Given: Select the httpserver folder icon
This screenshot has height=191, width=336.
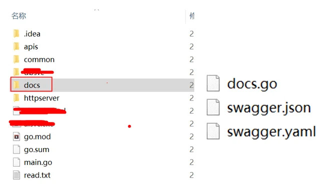Looking at the screenshot, I should point(17,98).
